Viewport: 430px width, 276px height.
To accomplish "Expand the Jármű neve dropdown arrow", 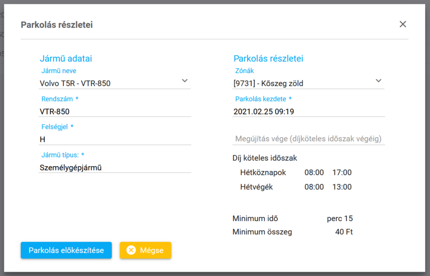I will [x=185, y=81].
